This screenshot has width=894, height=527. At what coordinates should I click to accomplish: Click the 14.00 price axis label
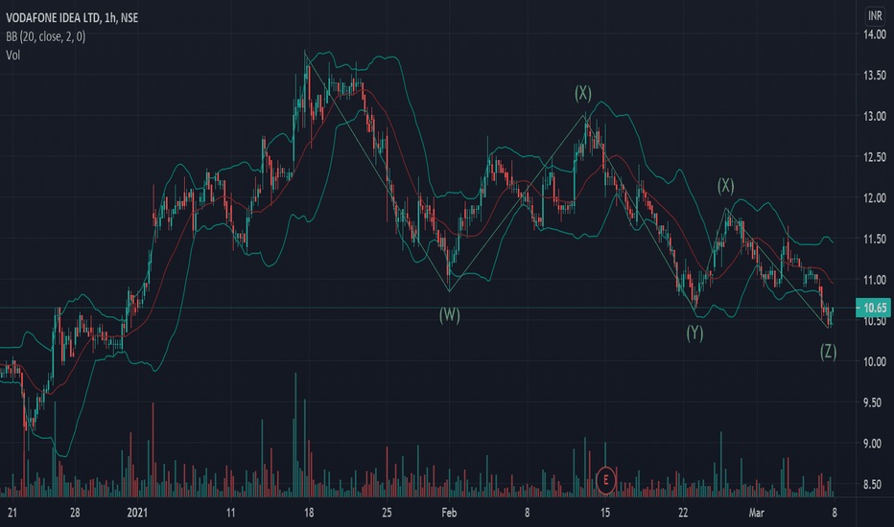coord(875,34)
